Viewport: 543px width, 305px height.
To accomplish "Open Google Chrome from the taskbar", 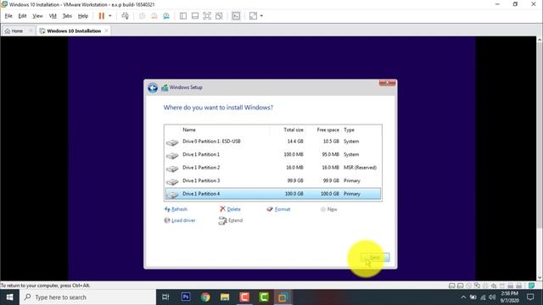I will (205, 297).
